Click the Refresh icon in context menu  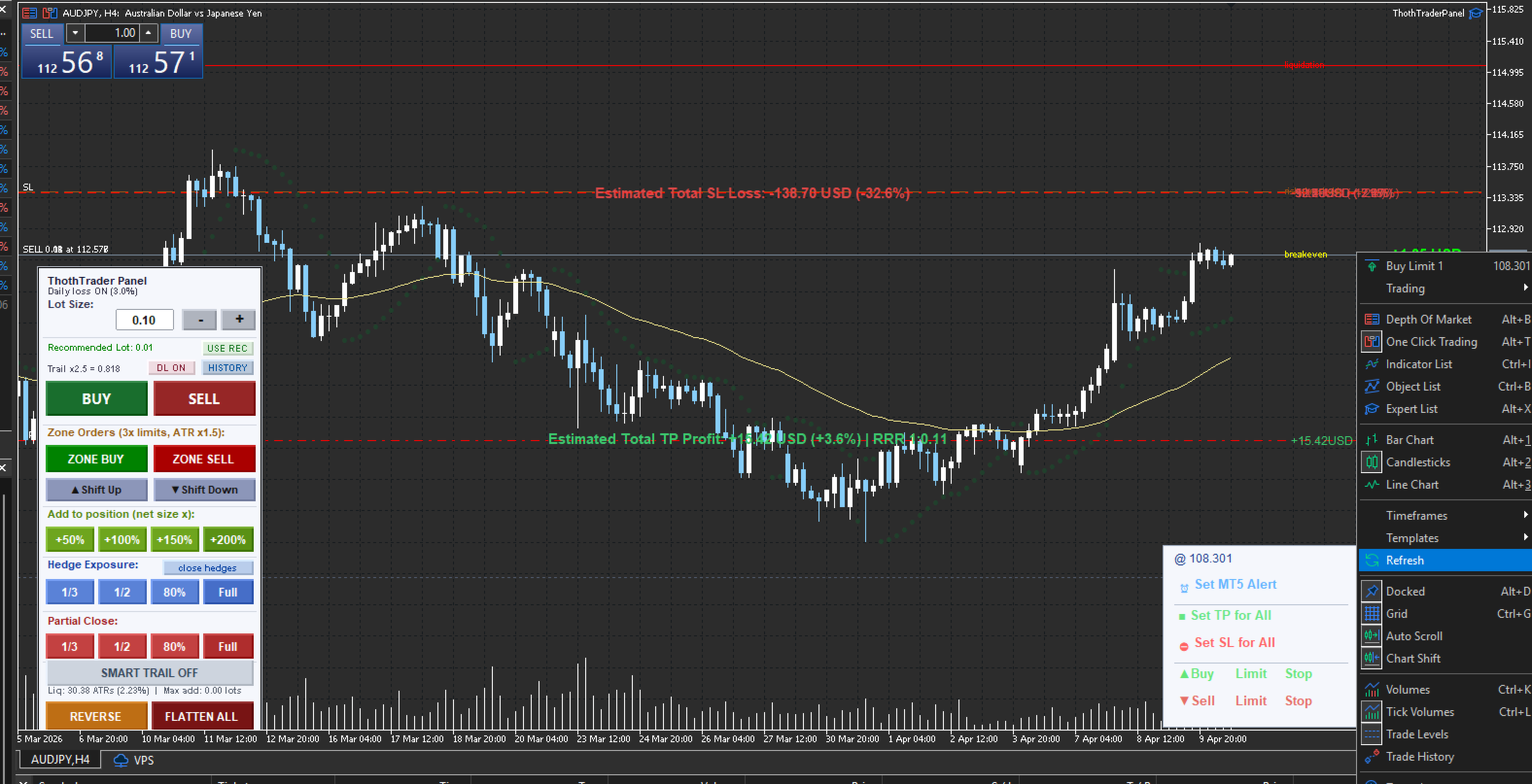(1372, 561)
